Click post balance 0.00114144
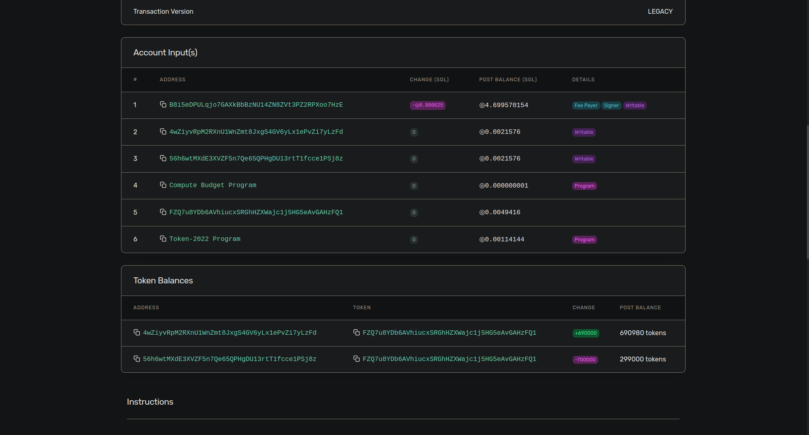809x435 pixels. (502, 239)
